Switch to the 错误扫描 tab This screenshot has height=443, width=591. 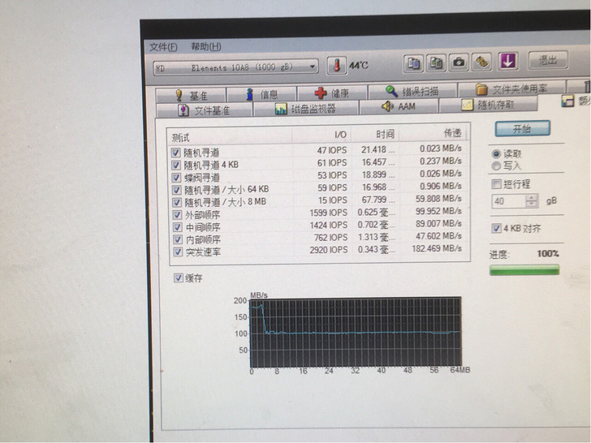[x=412, y=92]
